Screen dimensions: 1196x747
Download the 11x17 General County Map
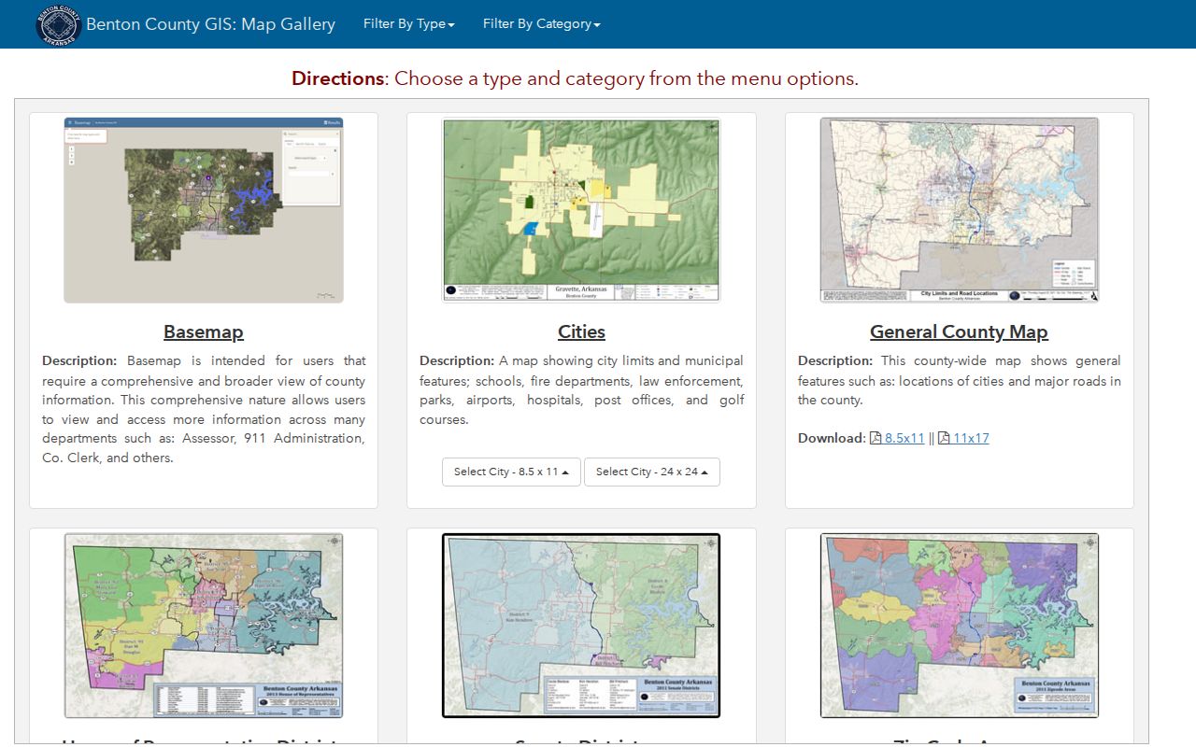[971, 438]
